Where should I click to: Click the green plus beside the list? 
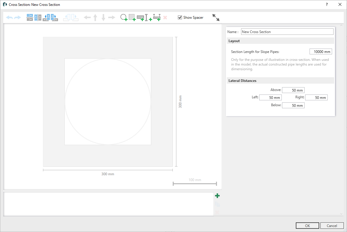[x=217, y=196]
